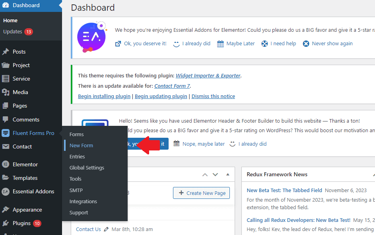Click "Never show again" link
Image resolution: width=375 pixels, height=235 pixels.
332,43
